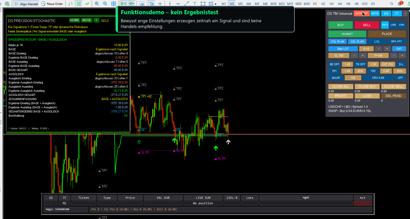Viewport: 410px width, 219px height.
Task: Select the text label tool
Action: 195,4
